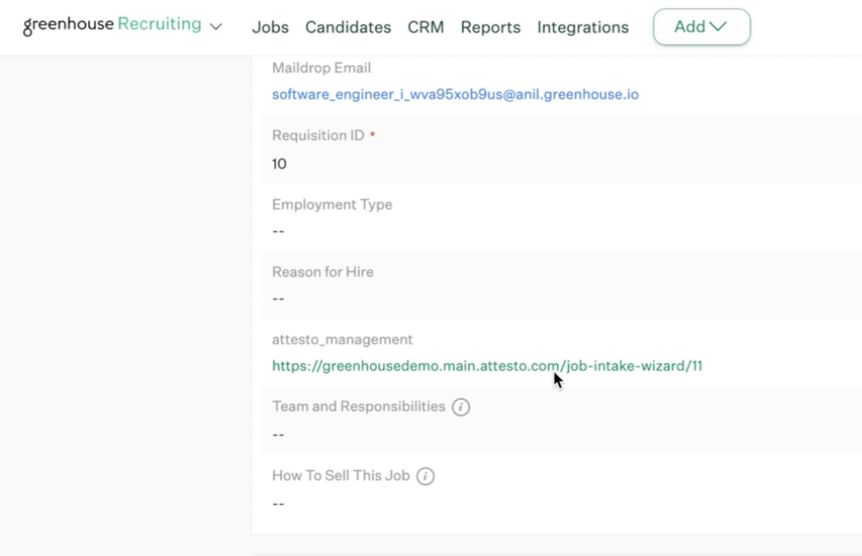
Task: Click the empty How To Sell This Job value
Action: [278, 504]
